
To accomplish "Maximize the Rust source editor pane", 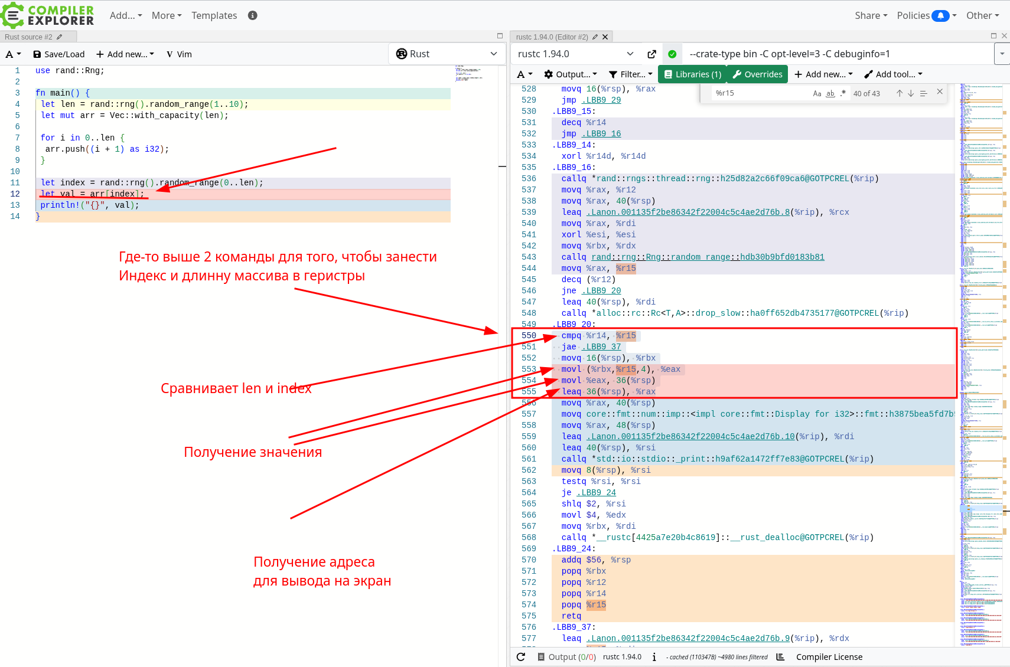I will point(500,36).
